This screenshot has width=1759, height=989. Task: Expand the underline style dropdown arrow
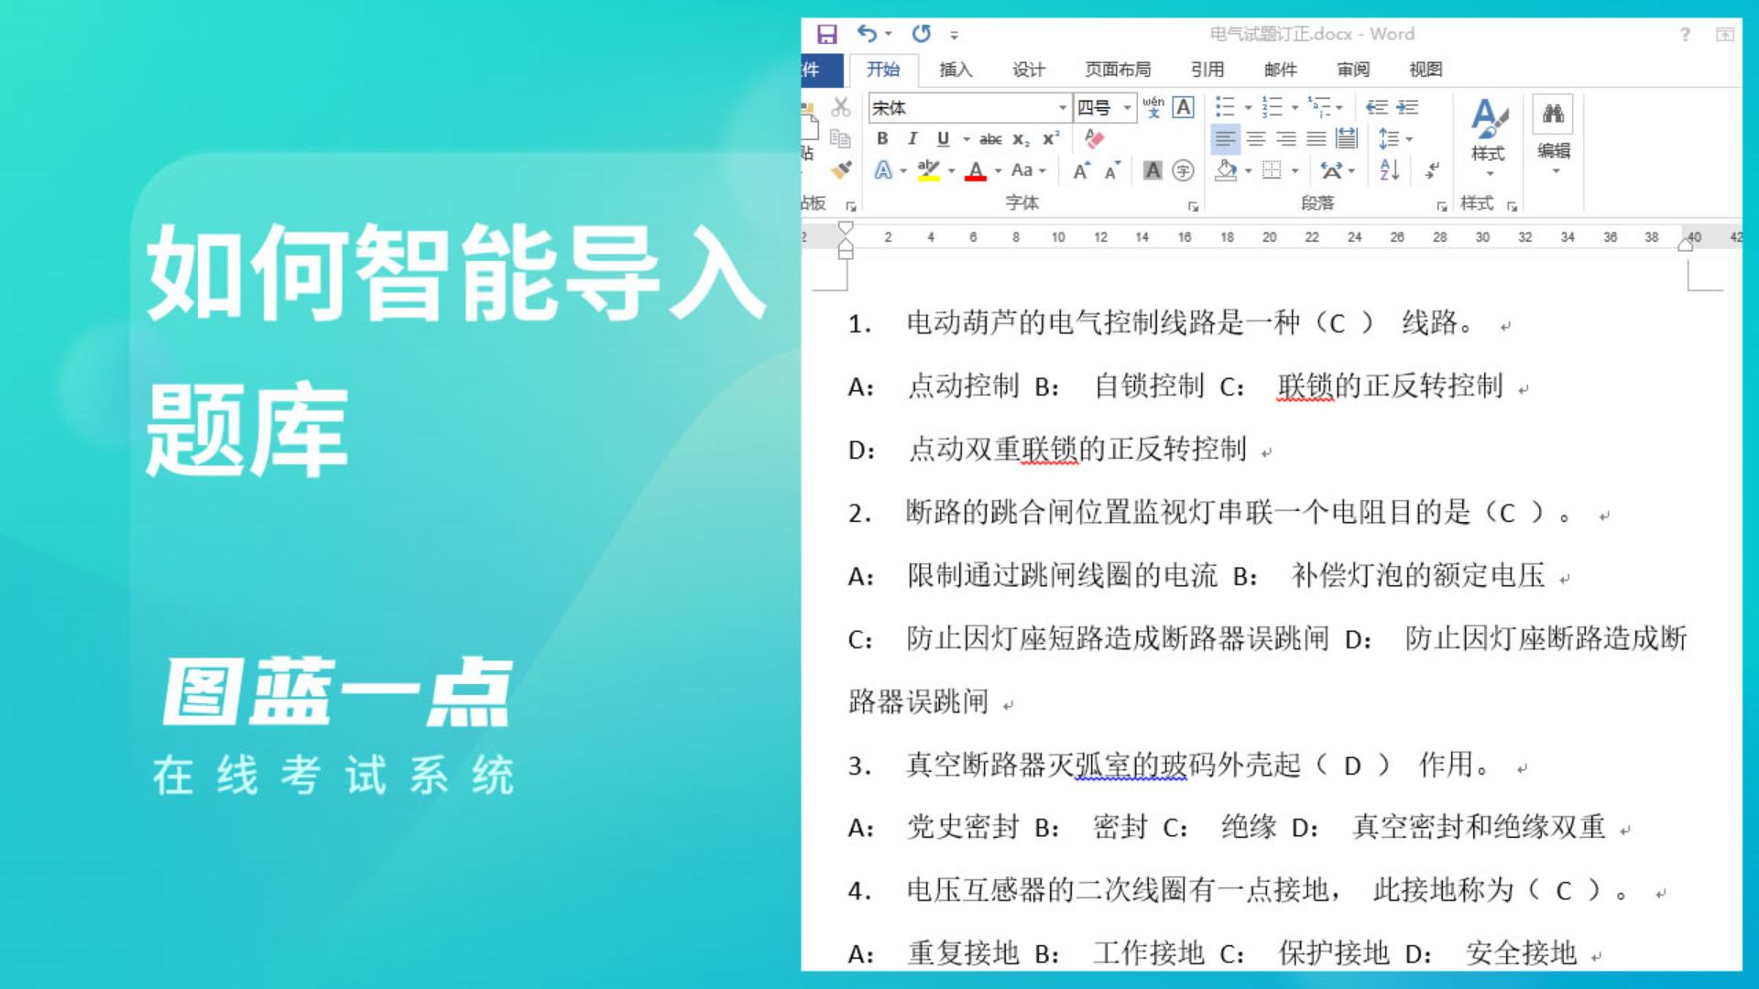966,139
